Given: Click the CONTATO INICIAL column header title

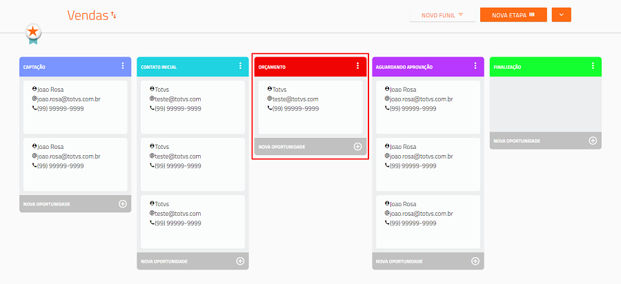Looking at the screenshot, I should (x=159, y=68).
